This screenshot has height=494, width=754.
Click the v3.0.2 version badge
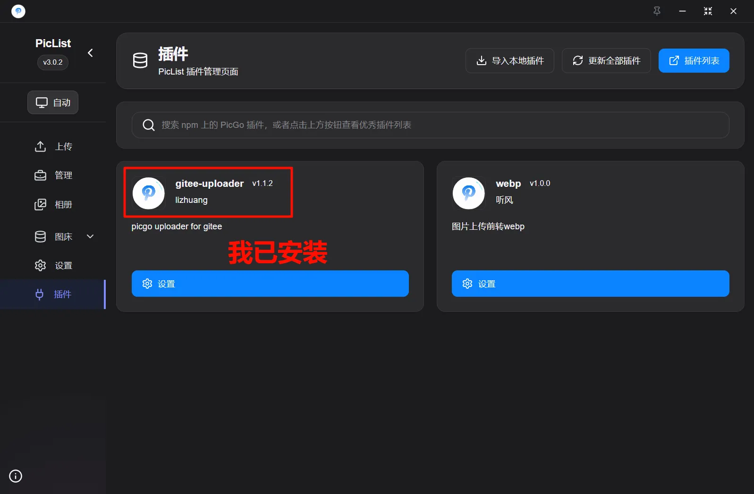(x=53, y=62)
